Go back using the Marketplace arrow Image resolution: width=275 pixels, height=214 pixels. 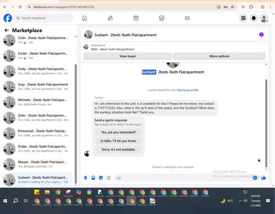click(7, 30)
